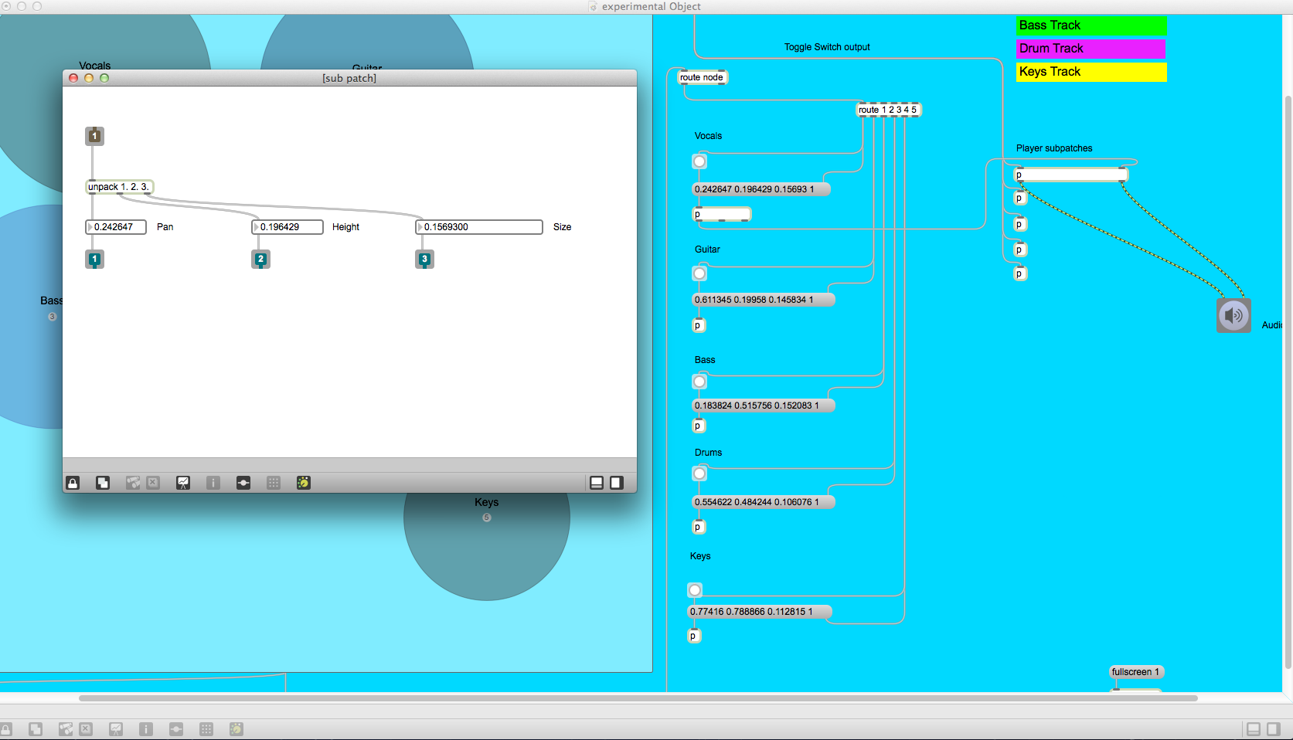Open presentation mode in sub patch toolbar
This screenshot has width=1293, height=740.
[183, 483]
